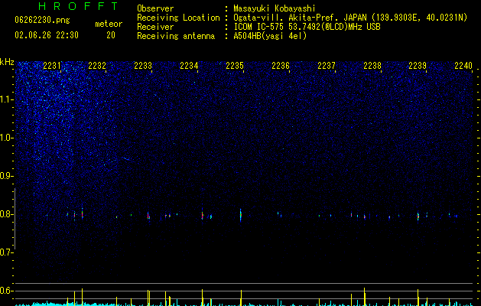
Task: Click the 2235 time marker
Action: 235,66
